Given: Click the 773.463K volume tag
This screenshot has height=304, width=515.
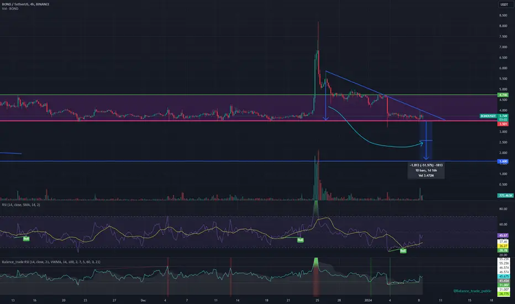Looking at the screenshot, I should (505, 196).
